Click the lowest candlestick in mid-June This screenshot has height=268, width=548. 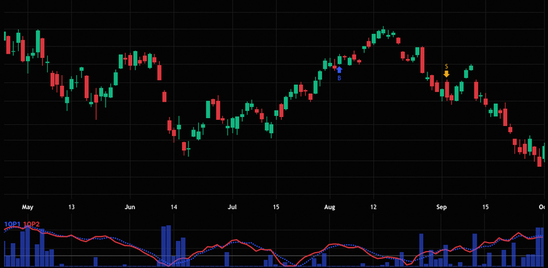point(184,147)
